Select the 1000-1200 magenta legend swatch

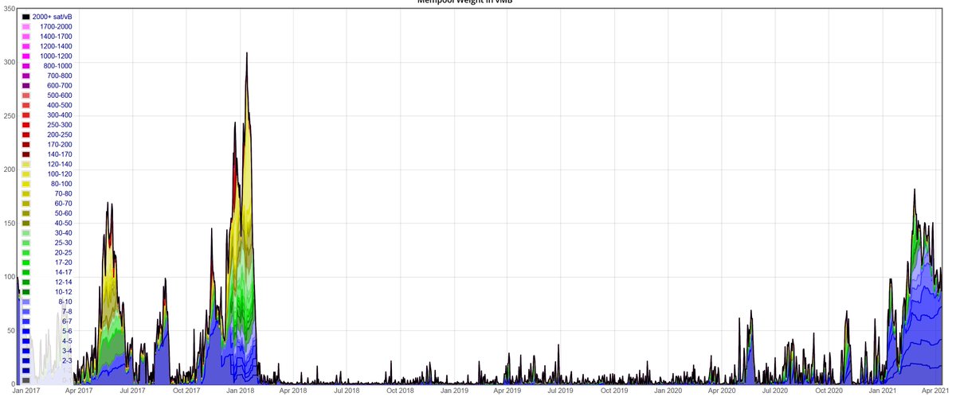[26, 56]
